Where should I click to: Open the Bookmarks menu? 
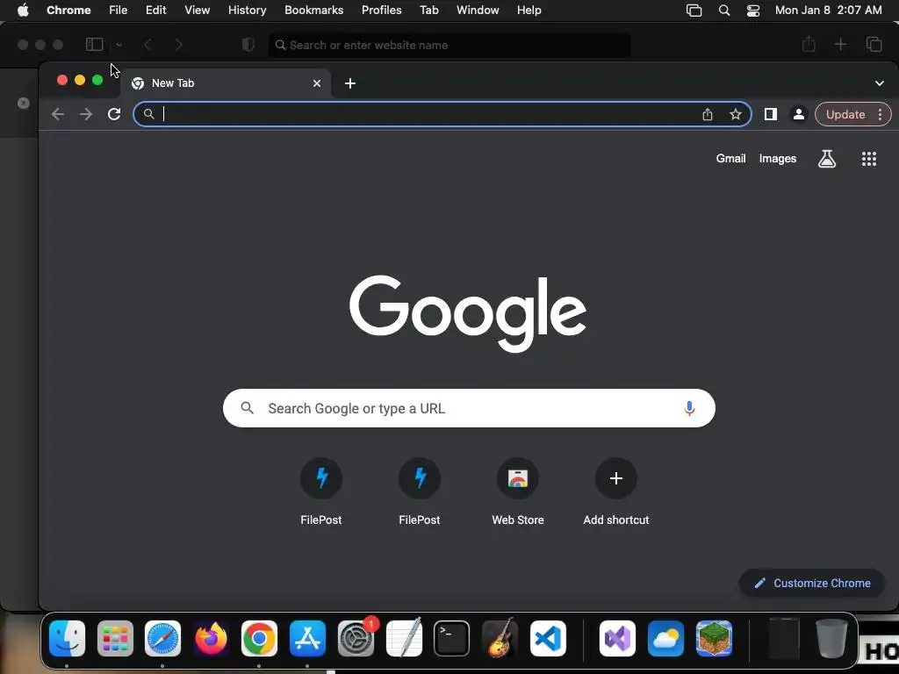[314, 11]
